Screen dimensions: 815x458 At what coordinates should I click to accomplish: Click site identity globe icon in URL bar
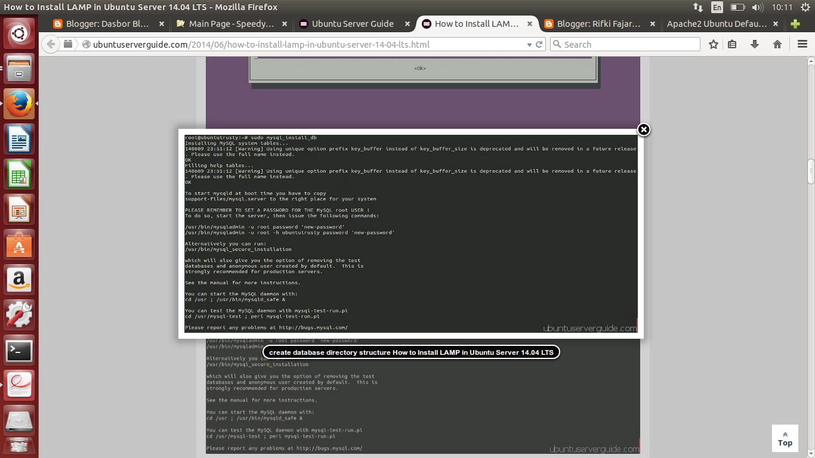coord(87,44)
